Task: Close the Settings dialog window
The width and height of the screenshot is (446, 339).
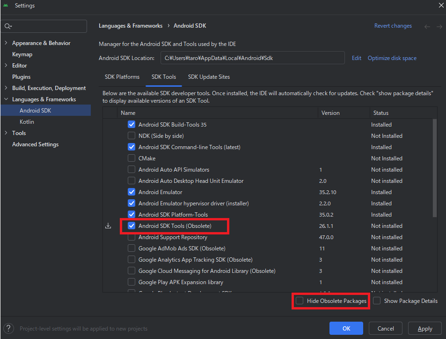Action: pos(441,5)
